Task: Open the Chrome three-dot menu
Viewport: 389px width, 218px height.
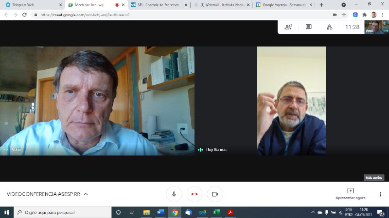Action: tap(383, 15)
